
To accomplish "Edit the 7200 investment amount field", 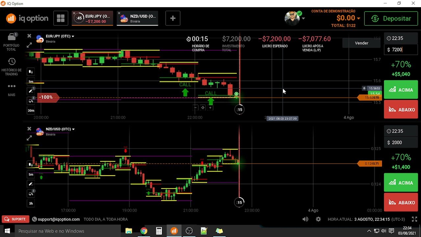I will [401, 50].
